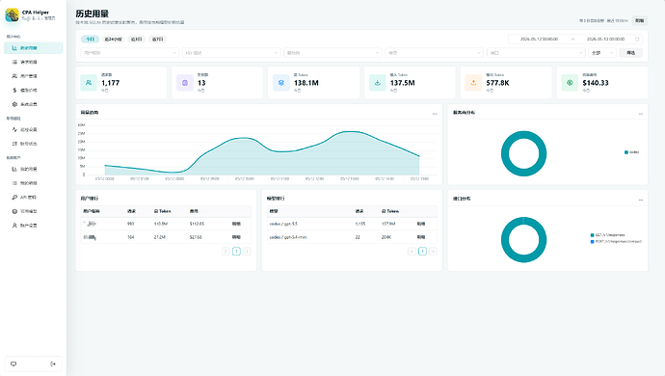The image size is (665, 376).
Task: Click the purple icon on the 13 card
Action: coord(185,83)
